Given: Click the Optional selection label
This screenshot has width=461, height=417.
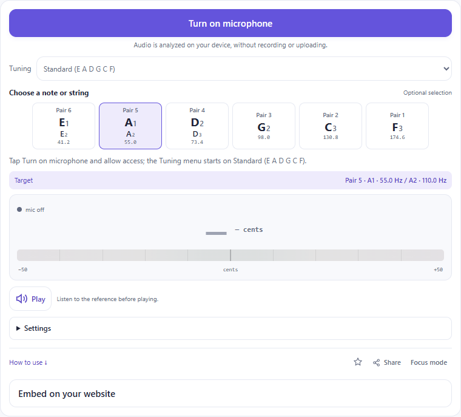Looking at the screenshot, I should click(x=427, y=93).
